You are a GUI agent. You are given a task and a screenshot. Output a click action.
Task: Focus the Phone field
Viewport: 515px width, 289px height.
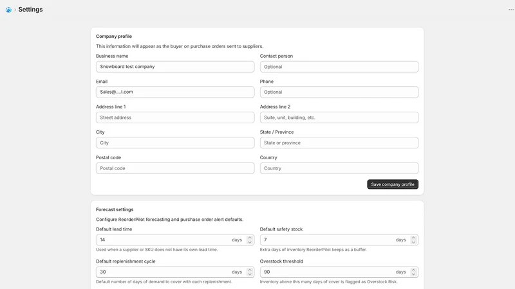(x=339, y=92)
